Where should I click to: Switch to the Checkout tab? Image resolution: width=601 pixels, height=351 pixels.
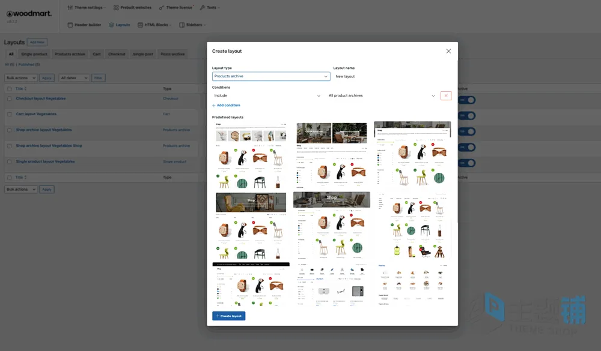(117, 54)
